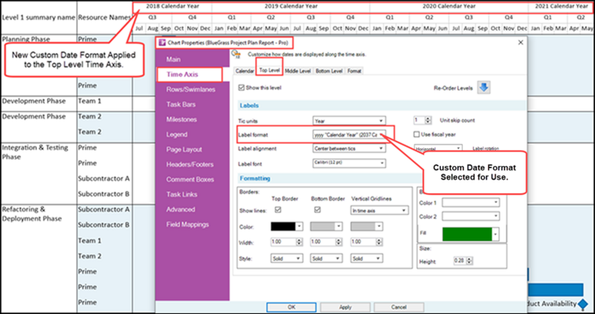595x314 pixels.
Task: Click the OK button
Action: [x=291, y=307]
